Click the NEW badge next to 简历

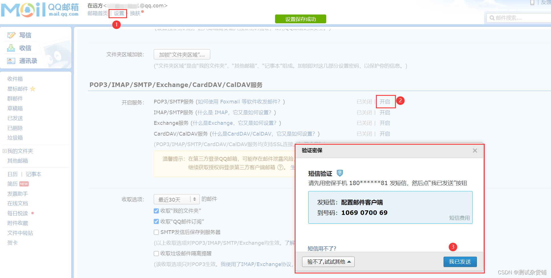pyautogui.click(x=24, y=184)
